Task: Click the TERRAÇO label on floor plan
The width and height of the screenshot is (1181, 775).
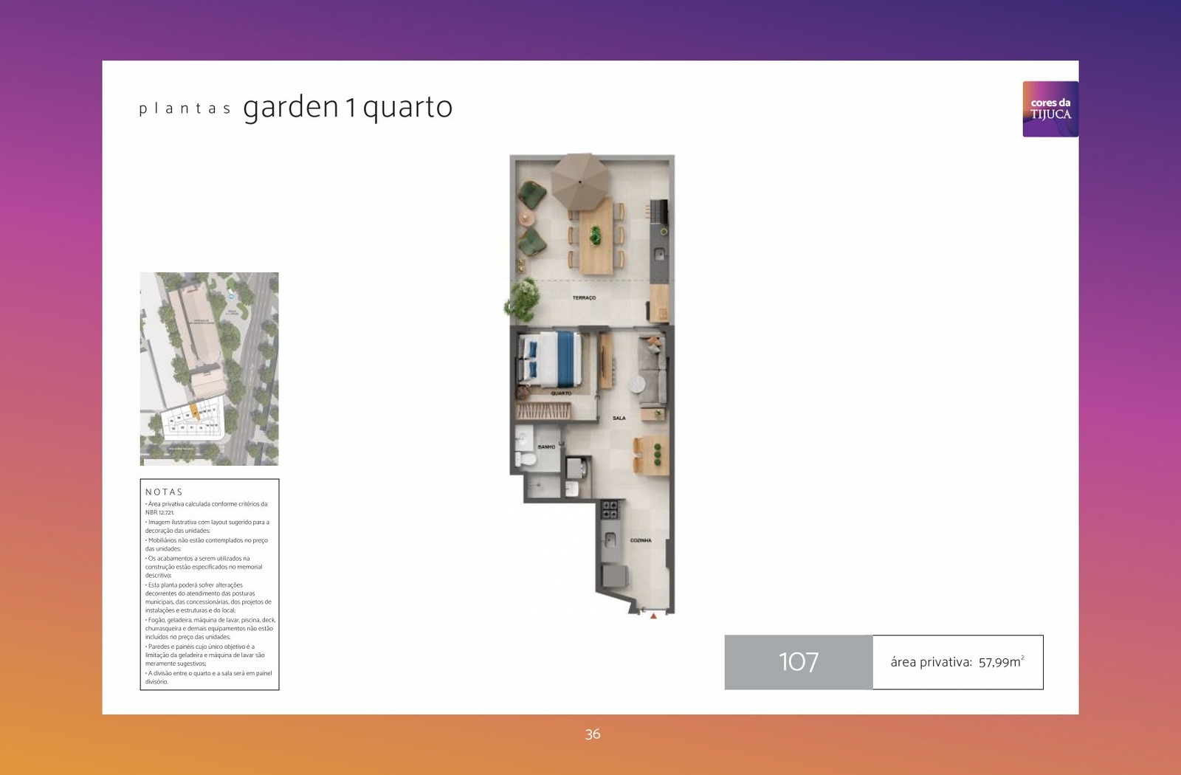Action: pos(584,298)
